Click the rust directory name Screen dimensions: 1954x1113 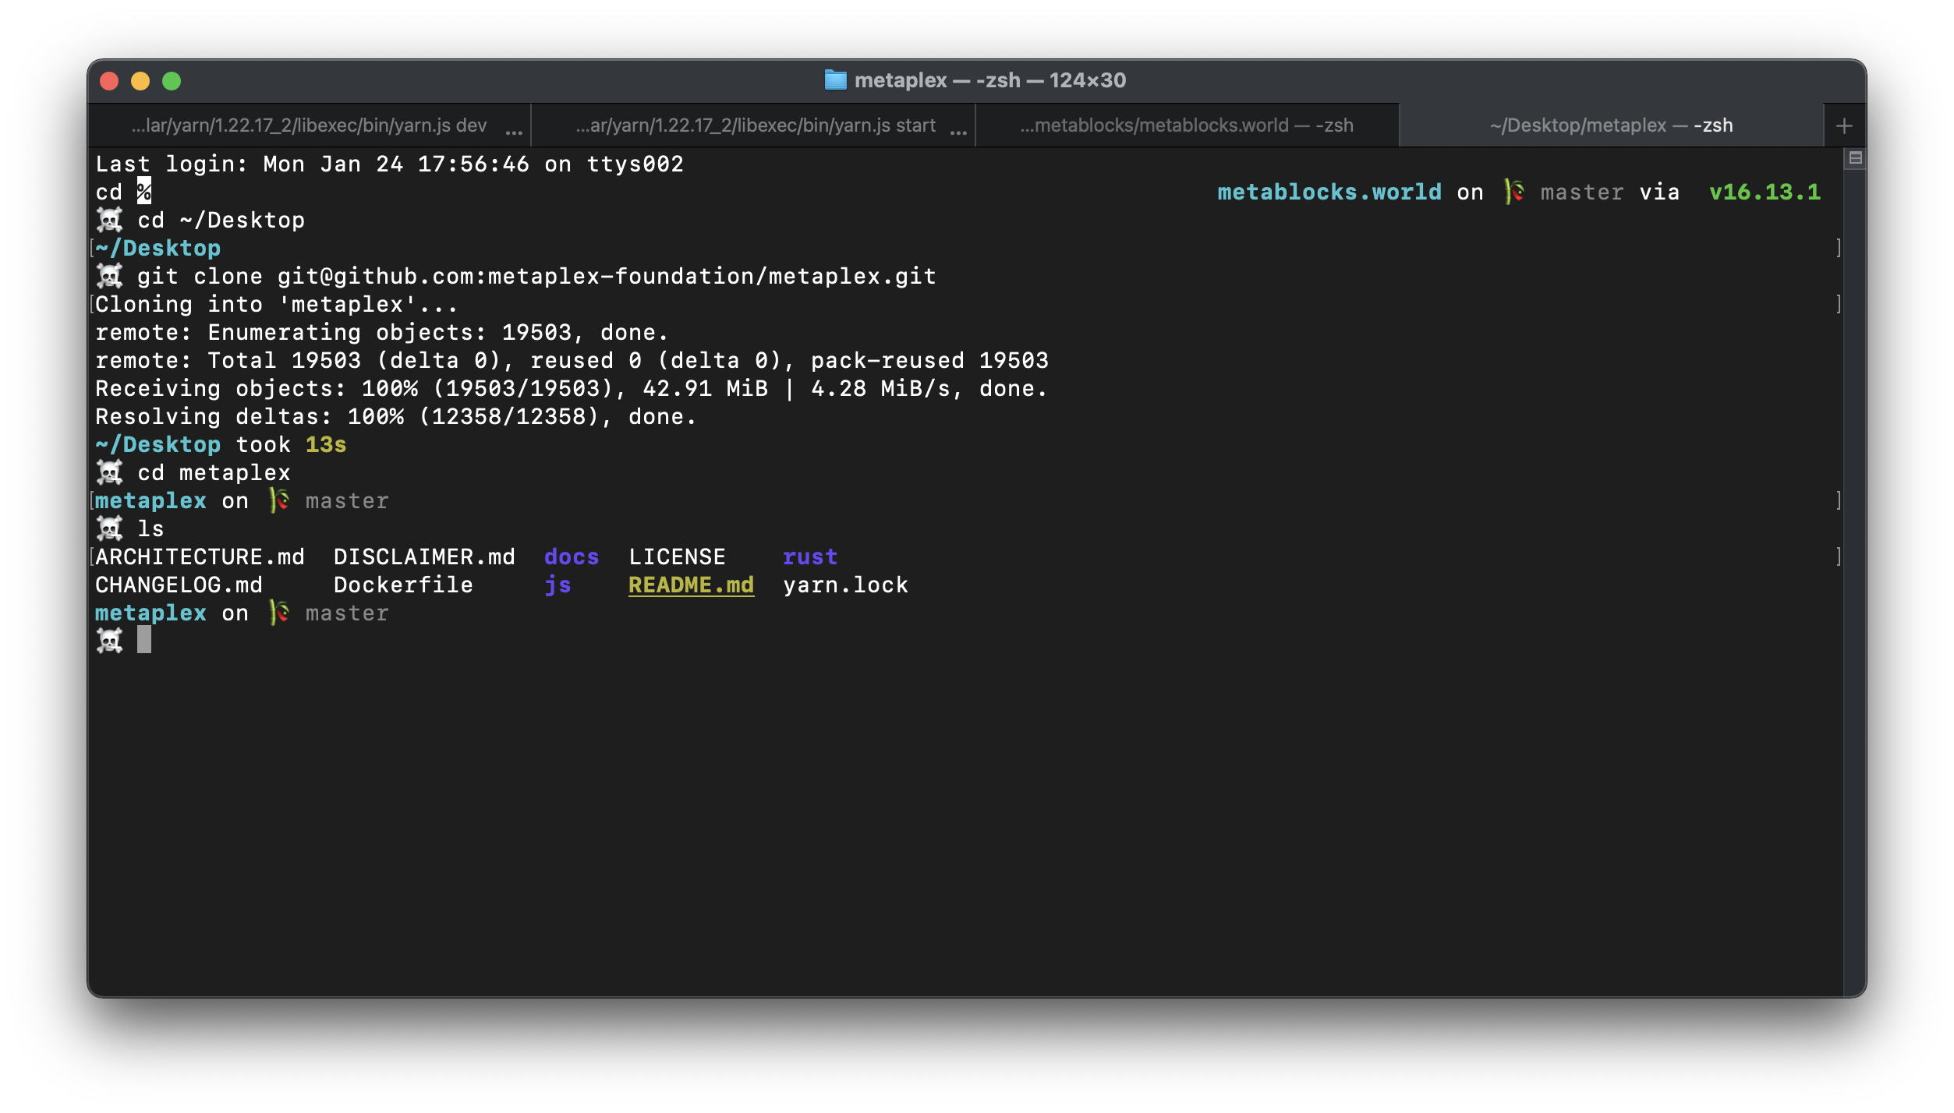[x=809, y=557]
